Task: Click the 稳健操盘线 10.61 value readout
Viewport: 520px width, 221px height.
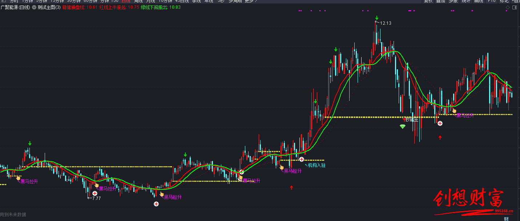Action: 80,7
